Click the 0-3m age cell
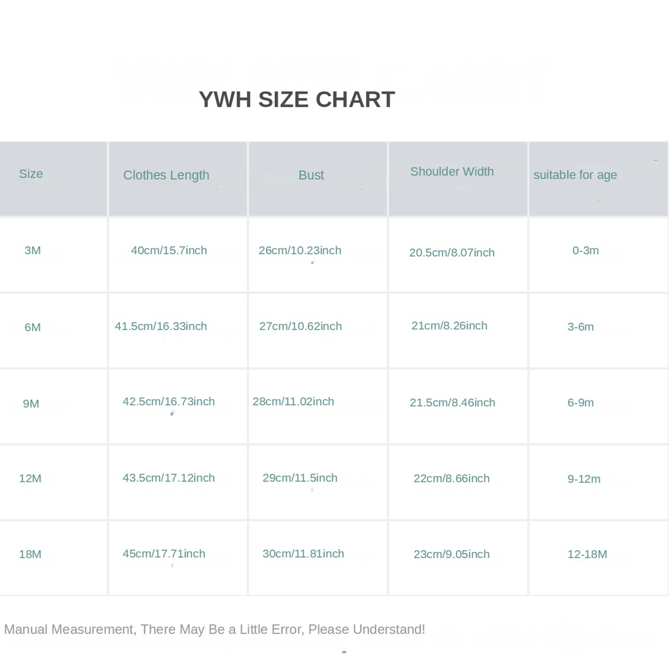Screen dimensions: 669x669 click(585, 250)
